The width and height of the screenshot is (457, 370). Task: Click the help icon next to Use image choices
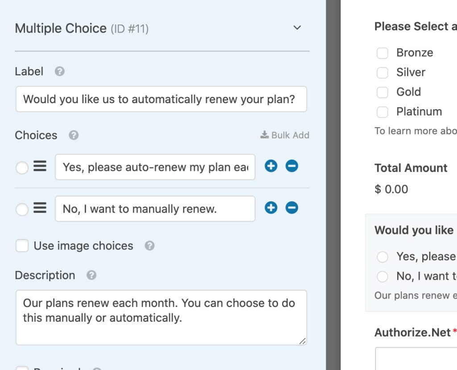click(150, 246)
